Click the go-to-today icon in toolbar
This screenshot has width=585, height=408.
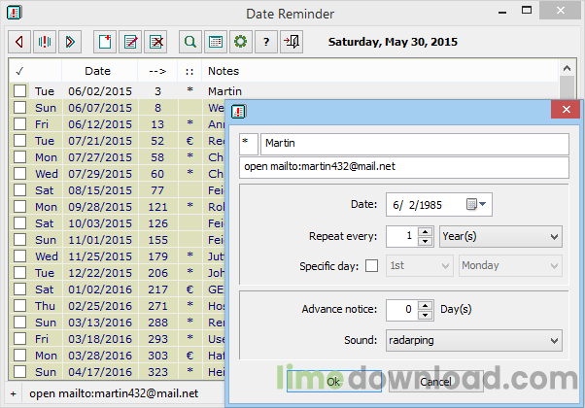pos(44,42)
